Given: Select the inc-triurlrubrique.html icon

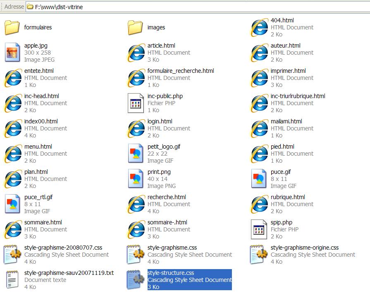Looking at the screenshot, I should click(x=259, y=103).
